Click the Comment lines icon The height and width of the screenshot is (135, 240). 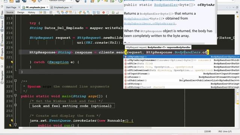(113, 12)
